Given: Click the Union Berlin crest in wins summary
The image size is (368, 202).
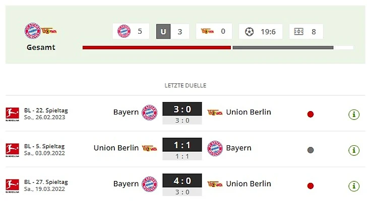Looking at the screenshot, I should [x=207, y=32].
